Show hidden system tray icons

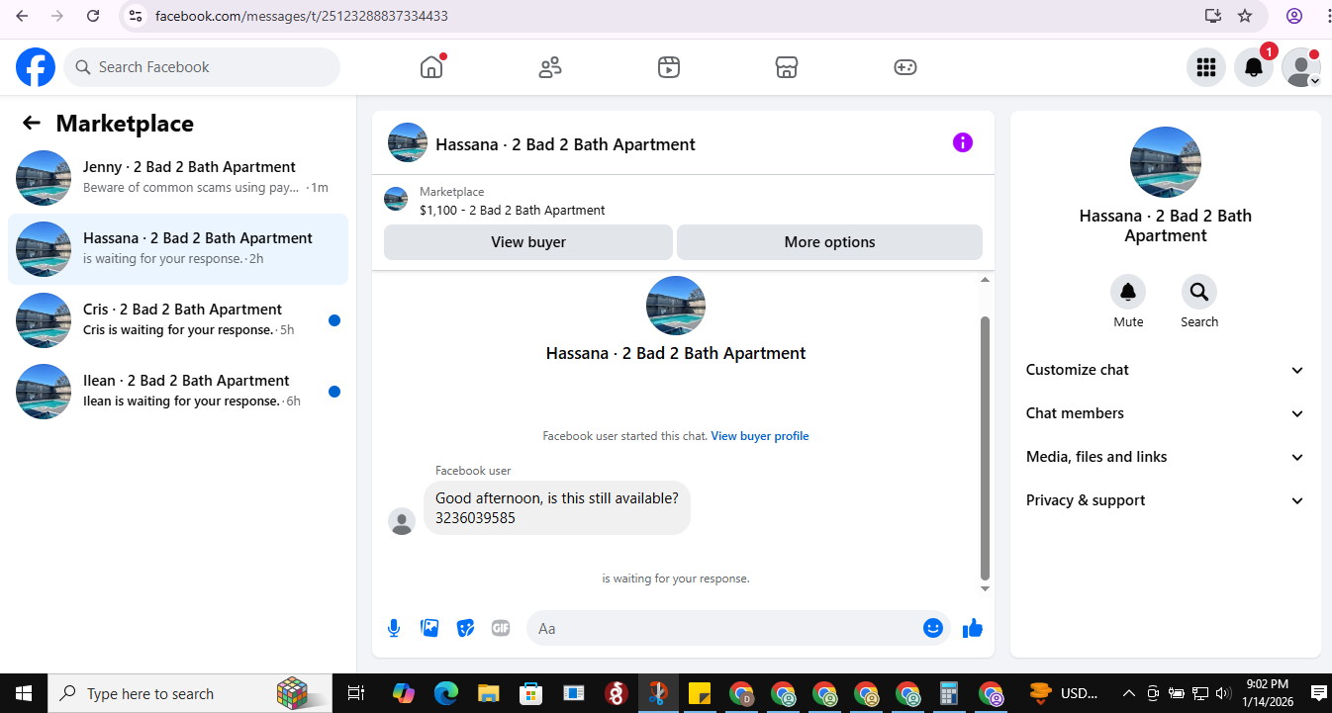(x=1128, y=693)
